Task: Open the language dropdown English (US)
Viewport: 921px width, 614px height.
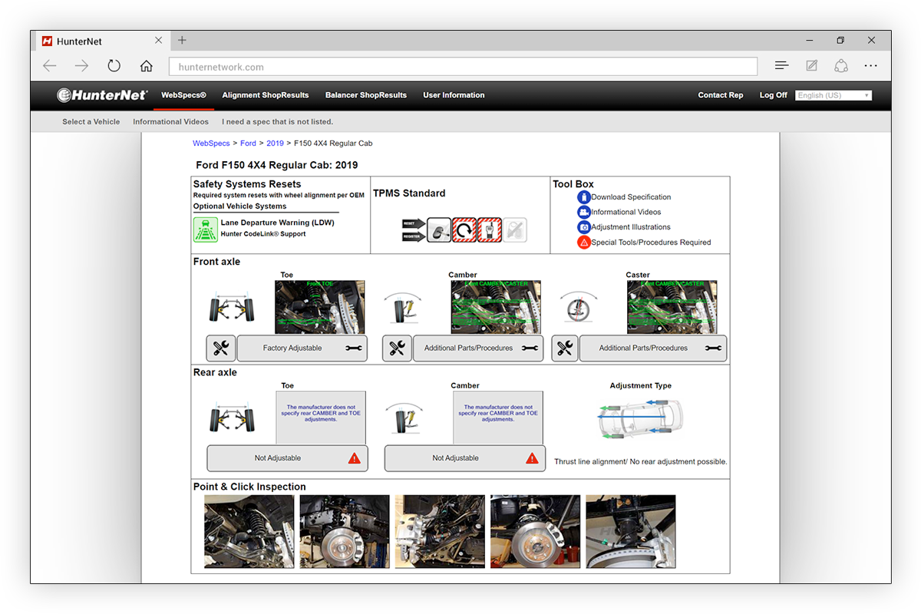Action: [x=834, y=95]
